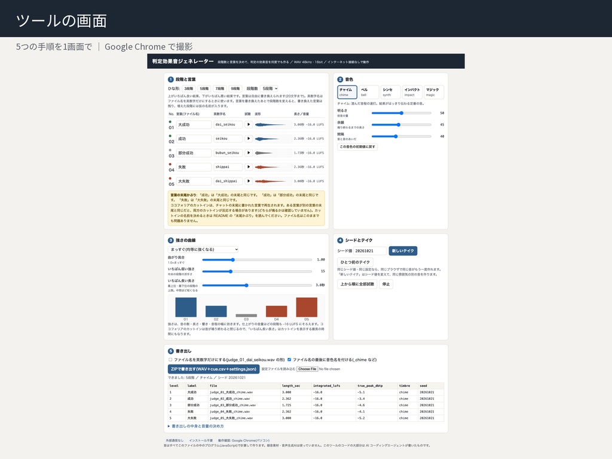Open the strength curve まっすぐ dropdown
The width and height of the screenshot is (612, 459).
pyautogui.click(x=203, y=249)
